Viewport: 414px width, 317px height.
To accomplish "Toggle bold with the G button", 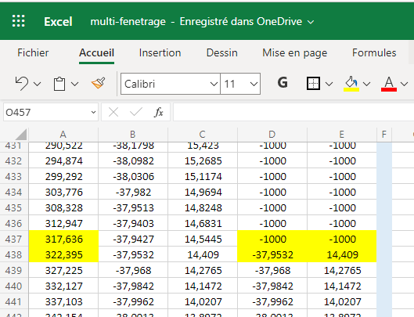I will pos(283,83).
